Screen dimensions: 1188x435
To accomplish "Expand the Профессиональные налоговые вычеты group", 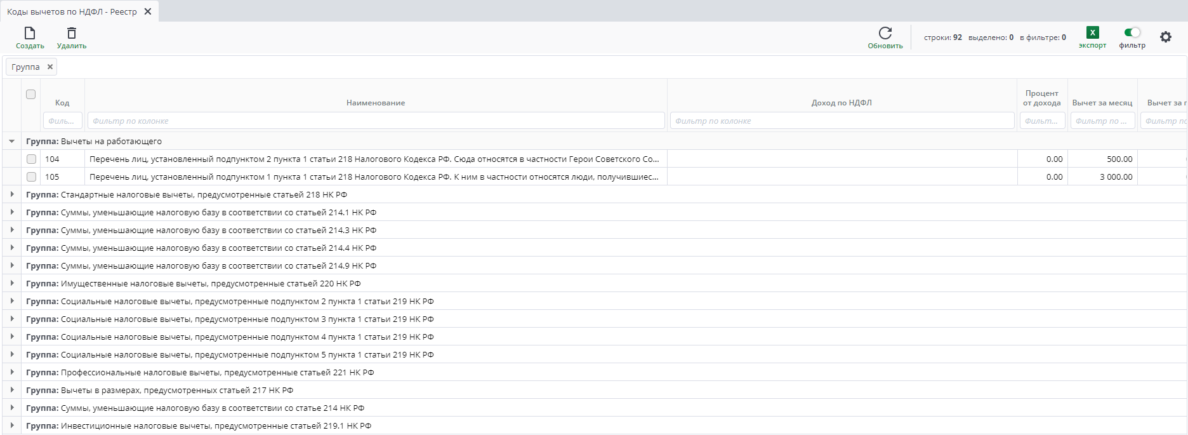I will tap(11, 373).
